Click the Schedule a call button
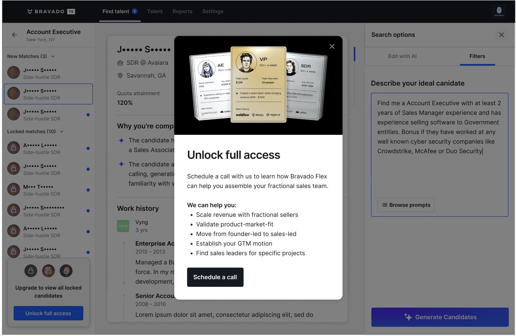The width and height of the screenshot is (516, 336). click(215, 277)
